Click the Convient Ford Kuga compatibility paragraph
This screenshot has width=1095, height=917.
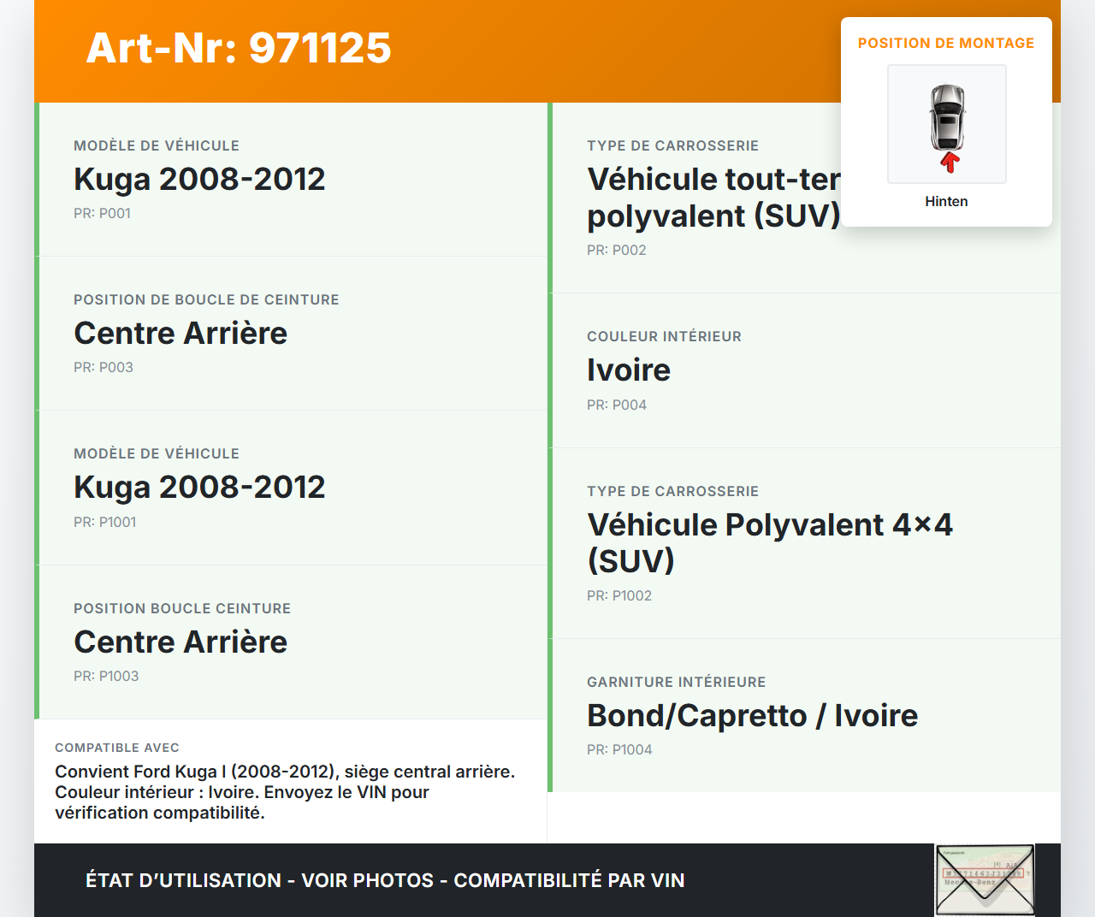[285, 792]
